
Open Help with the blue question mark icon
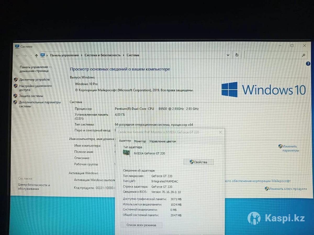point(308,64)
